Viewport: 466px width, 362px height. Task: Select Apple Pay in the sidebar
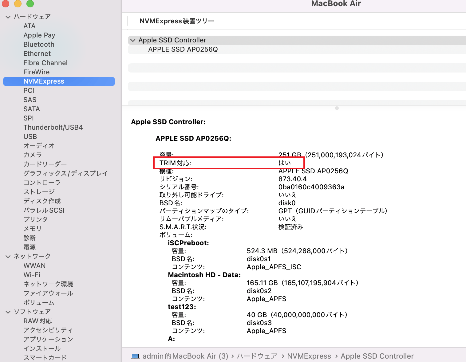[39, 35]
